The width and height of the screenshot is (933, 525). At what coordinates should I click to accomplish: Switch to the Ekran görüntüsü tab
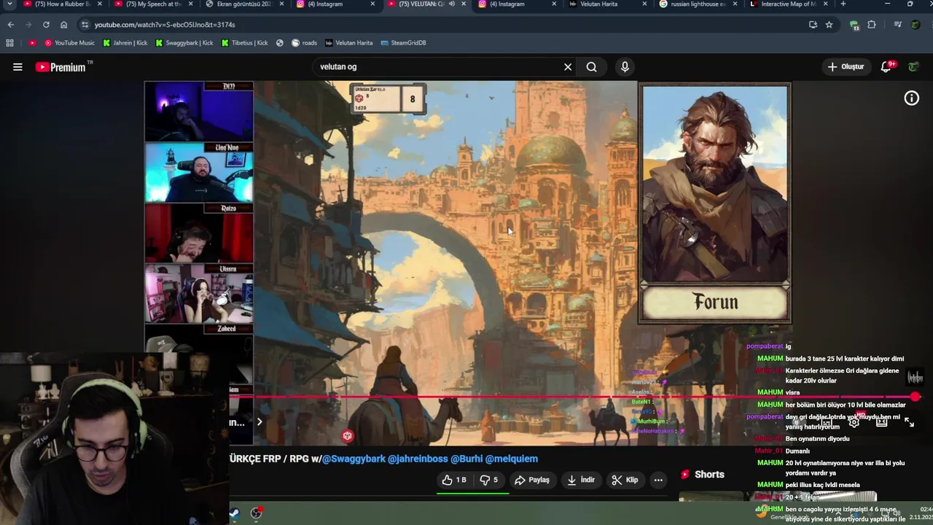tap(244, 4)
